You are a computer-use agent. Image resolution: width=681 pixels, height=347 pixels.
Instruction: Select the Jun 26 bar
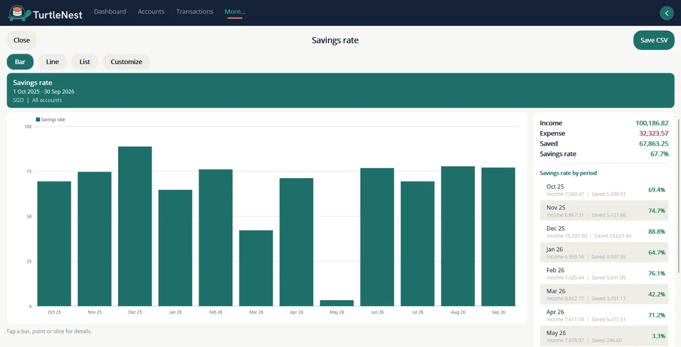[x=377, y=237]
